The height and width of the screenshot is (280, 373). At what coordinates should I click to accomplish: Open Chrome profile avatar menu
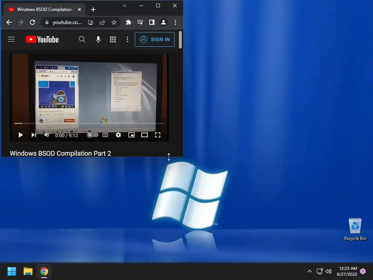click(x=164, y=22)
